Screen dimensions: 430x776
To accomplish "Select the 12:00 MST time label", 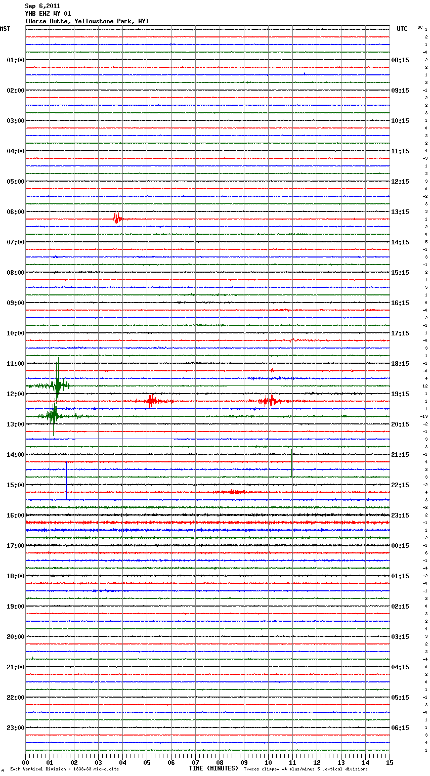I will pos(16,394).
